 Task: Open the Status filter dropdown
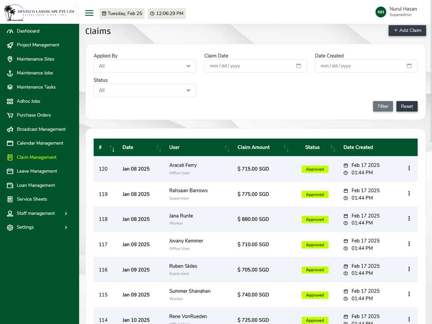pyautogui.click(x=144, y=90)
